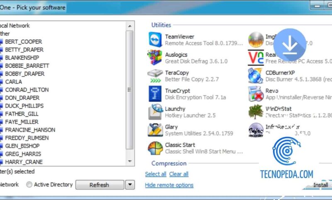Select the TeamViewer app icon
Image resolution: width=332 pixels, height=200 pixels.
click(155, 39)
